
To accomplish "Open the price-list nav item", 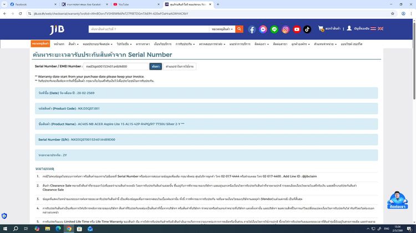I will pos(143,44).
